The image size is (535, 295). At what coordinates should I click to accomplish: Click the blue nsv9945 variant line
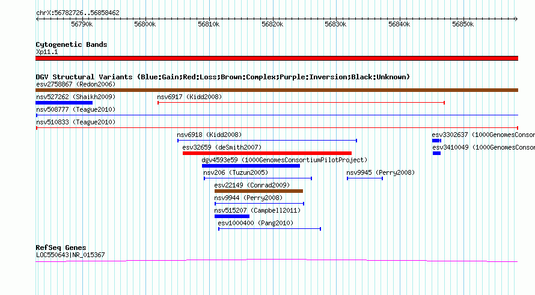tap(365, 178)
